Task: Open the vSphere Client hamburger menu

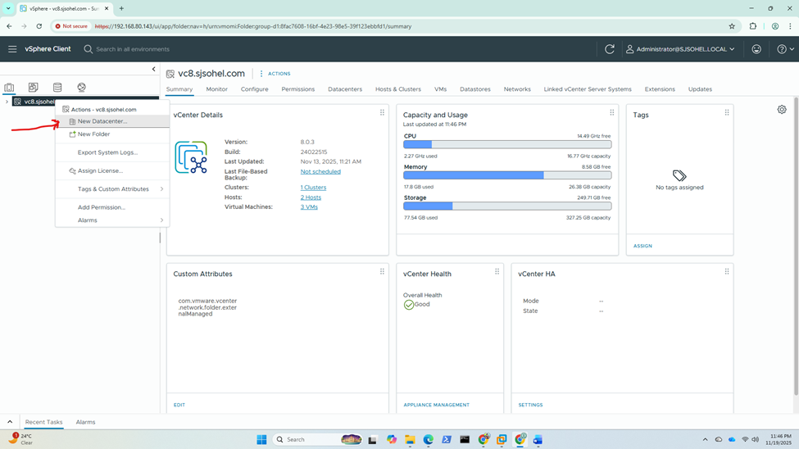Action: 12,49
